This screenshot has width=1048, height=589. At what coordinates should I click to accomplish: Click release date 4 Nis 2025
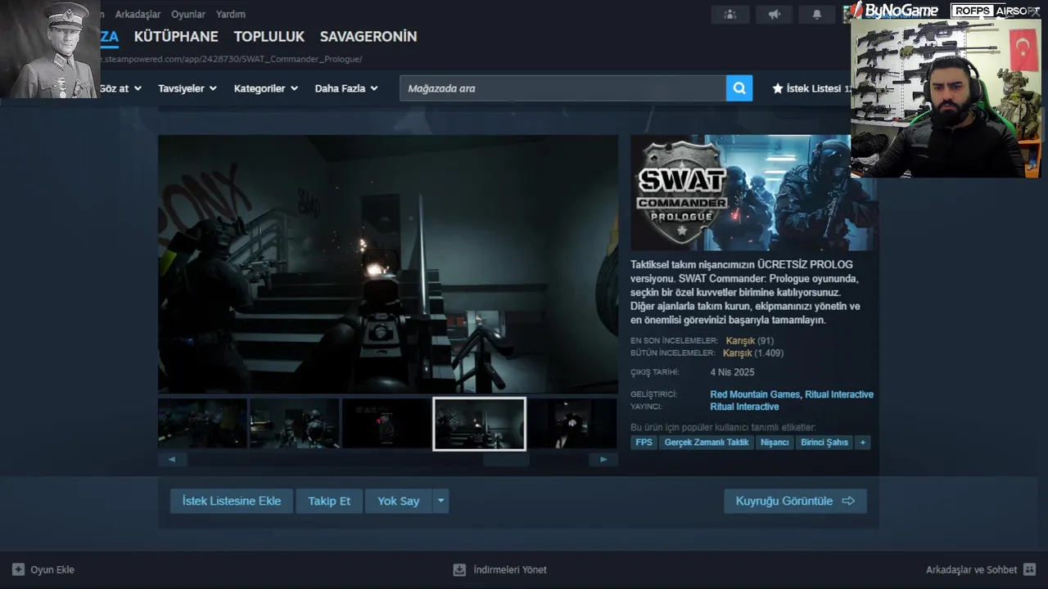pyautogui.click(x=732, y=372)
